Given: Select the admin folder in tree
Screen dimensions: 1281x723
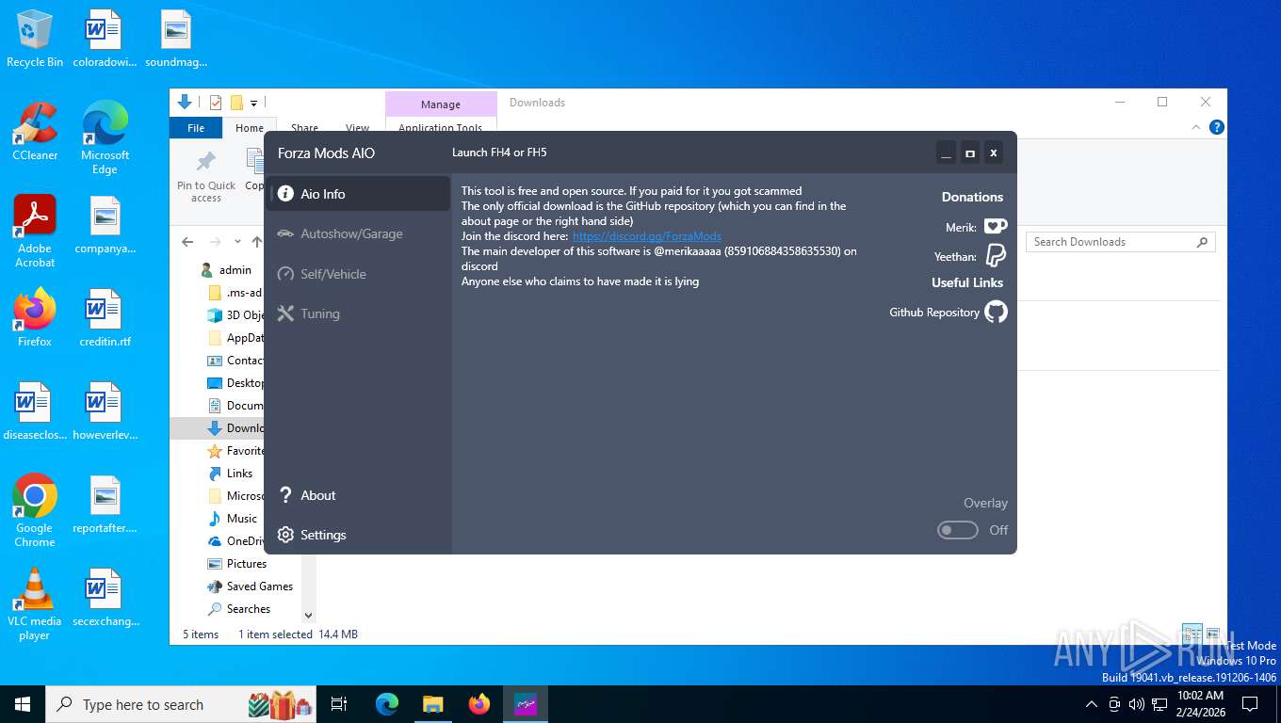Looking at the screenshot, I should coord(235,270).
